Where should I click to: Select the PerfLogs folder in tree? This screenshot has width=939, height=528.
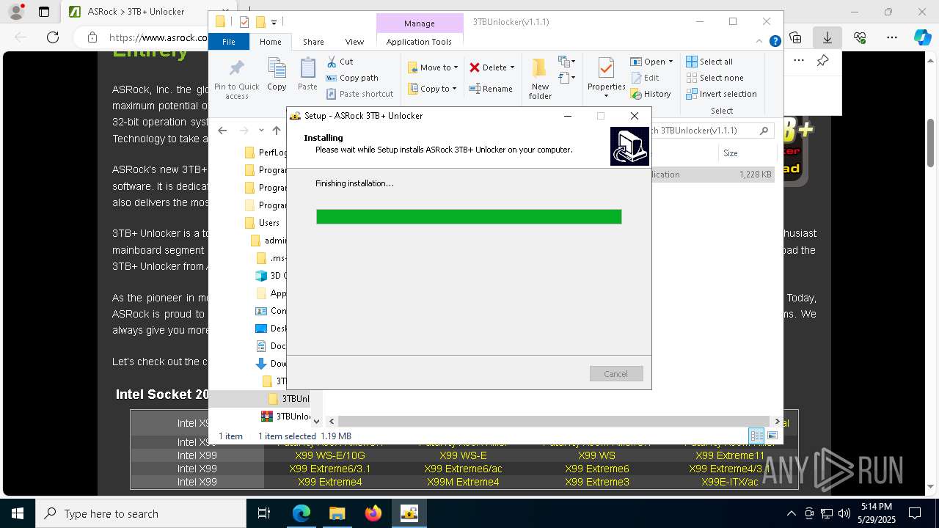[266, 153]
